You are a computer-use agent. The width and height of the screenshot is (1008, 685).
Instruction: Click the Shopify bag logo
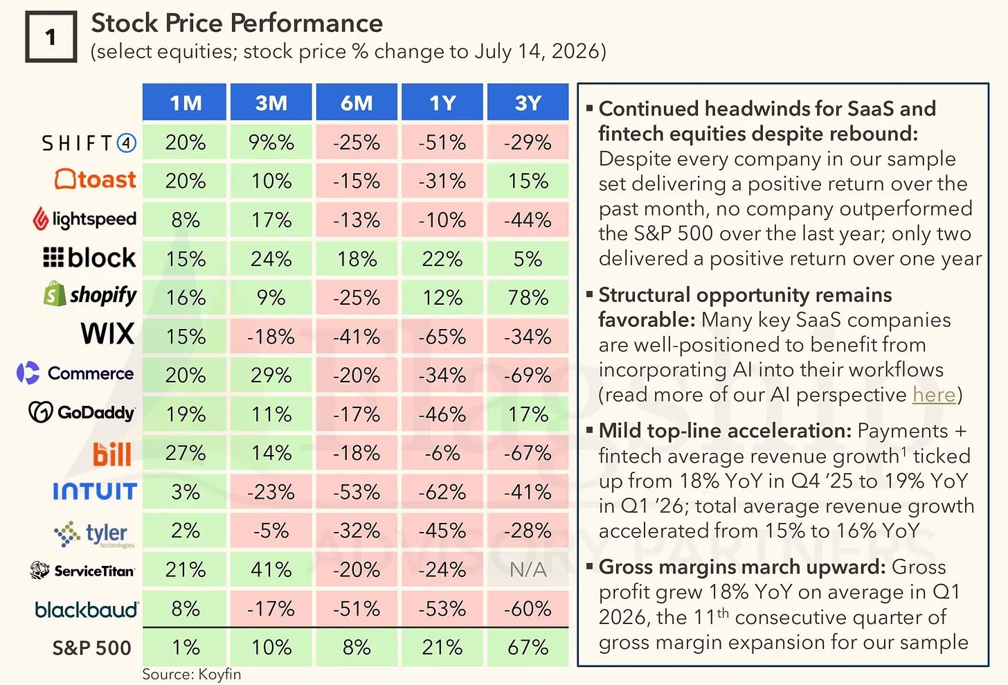(x=55, y=294)
